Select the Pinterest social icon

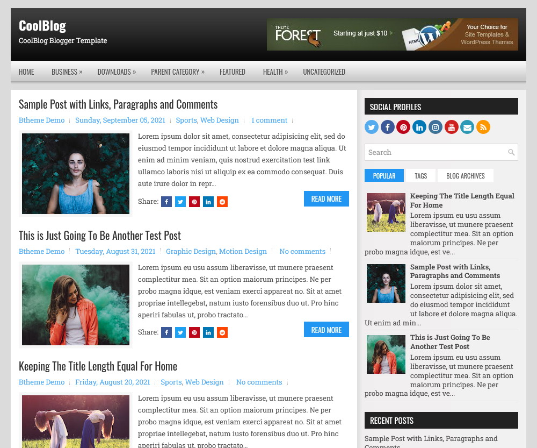[x=403, y=127]
